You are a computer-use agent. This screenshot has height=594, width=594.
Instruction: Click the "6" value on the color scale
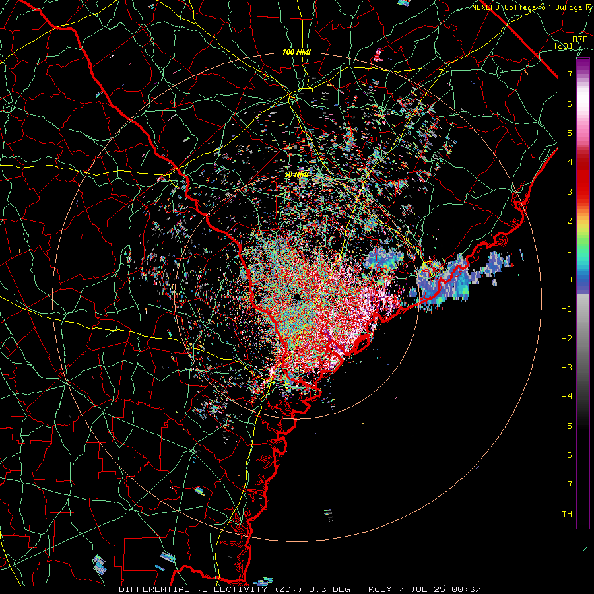570,104
